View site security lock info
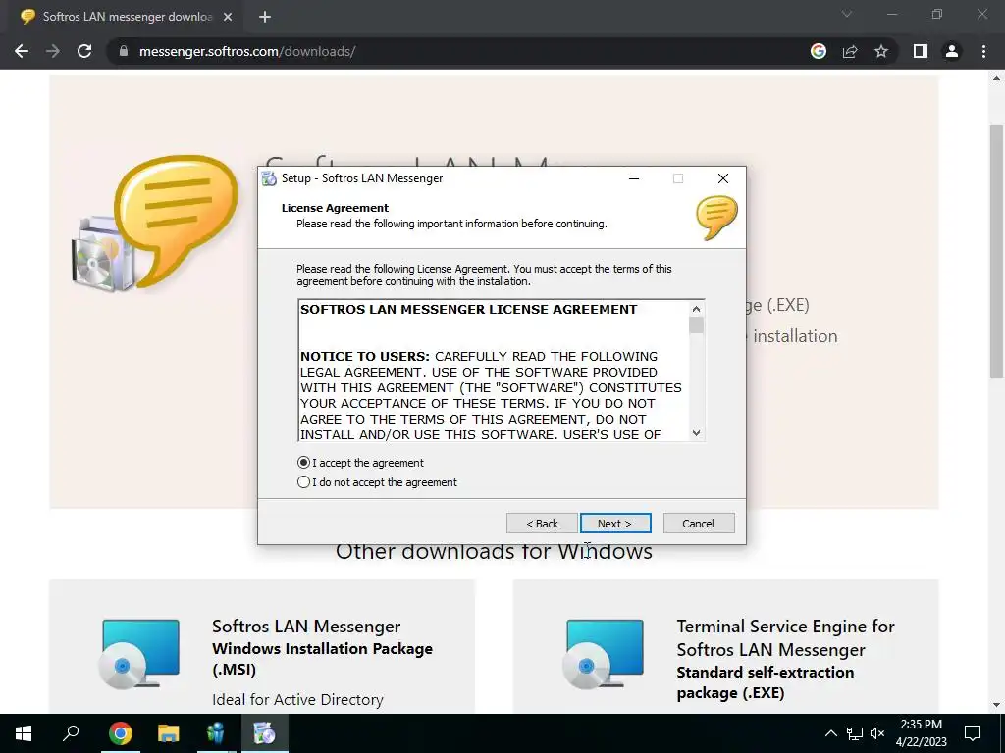The width and height of the screenshot is (1005, 753). point(124,51)
